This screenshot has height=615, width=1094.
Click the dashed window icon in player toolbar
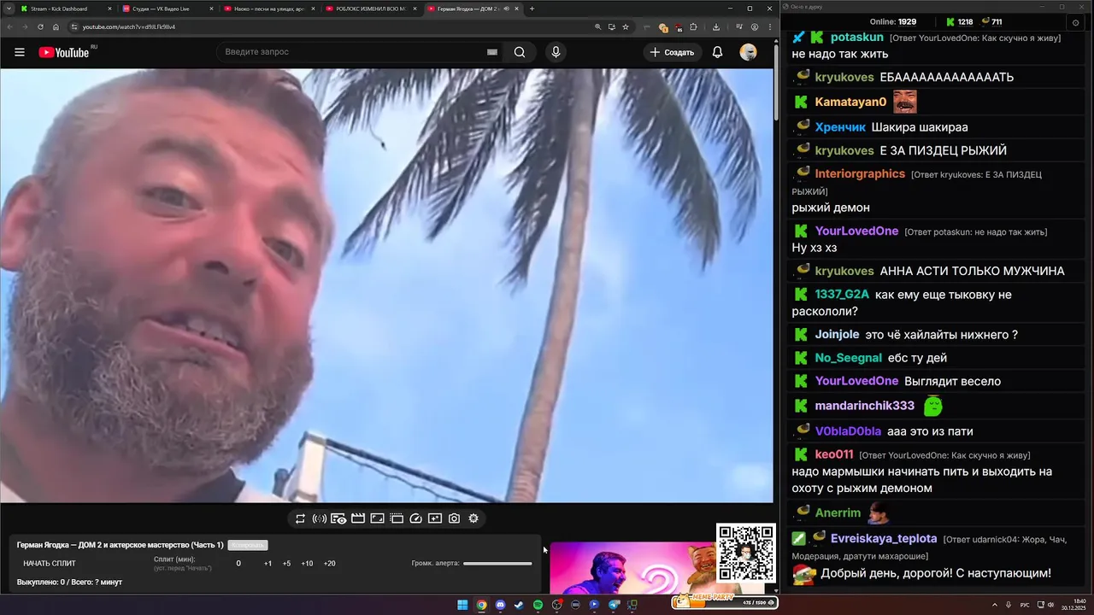click(397, 518)
